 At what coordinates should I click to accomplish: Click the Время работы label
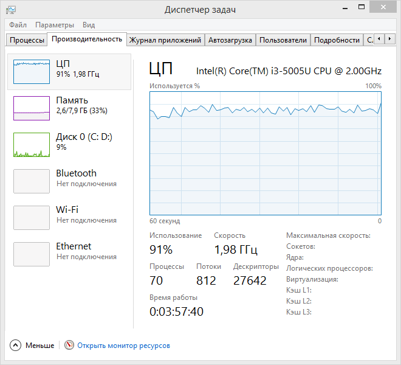[173, 297]
